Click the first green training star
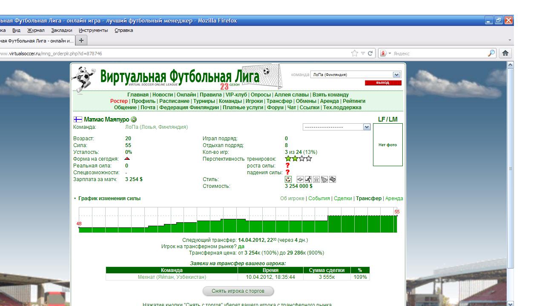Screen dimensions: 545x306 (288, 159)
